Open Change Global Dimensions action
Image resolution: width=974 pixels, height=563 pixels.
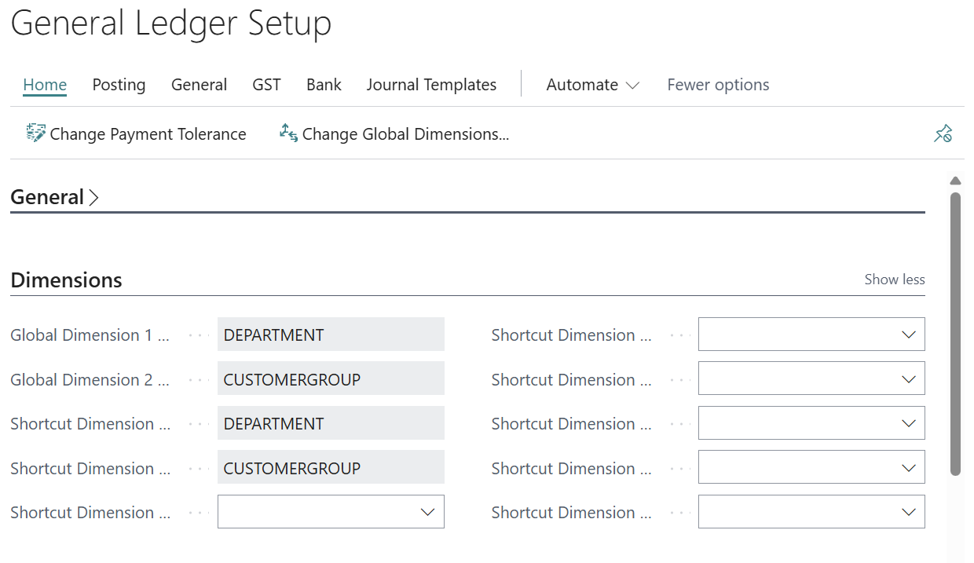[x=394, y=134]
